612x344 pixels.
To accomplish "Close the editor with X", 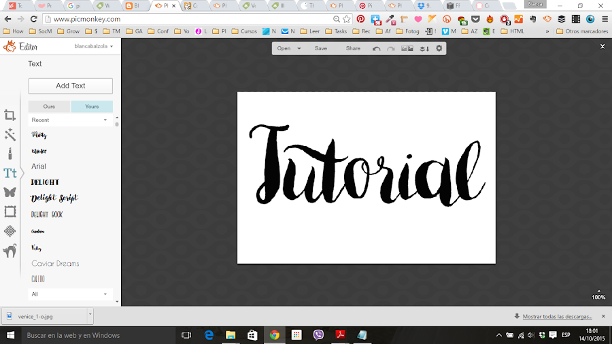I will point(602,46).
